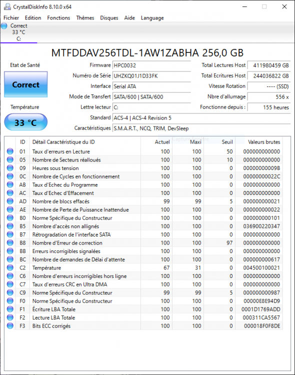Click the status orb for Bits ECC corrigés
This screenshot has height=375, width=295.
10,325
